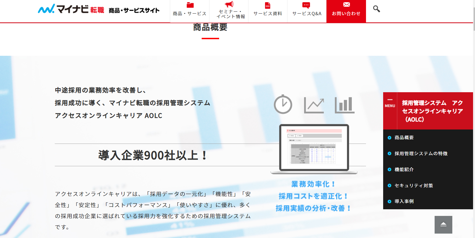
Task: Click the back-to-top arrow button
Action: point(443,224)
